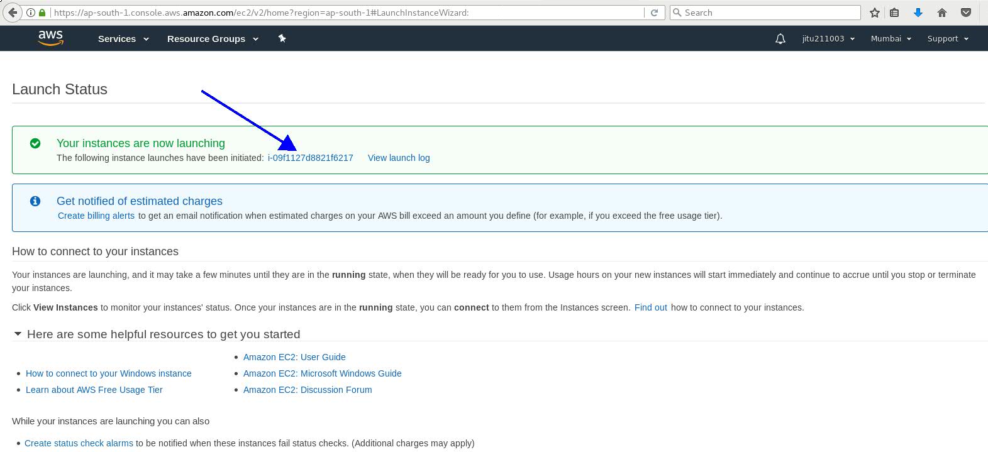
Task: Click 'Get notified of estimated charges' heading
Action: click(x=140, y=201)
